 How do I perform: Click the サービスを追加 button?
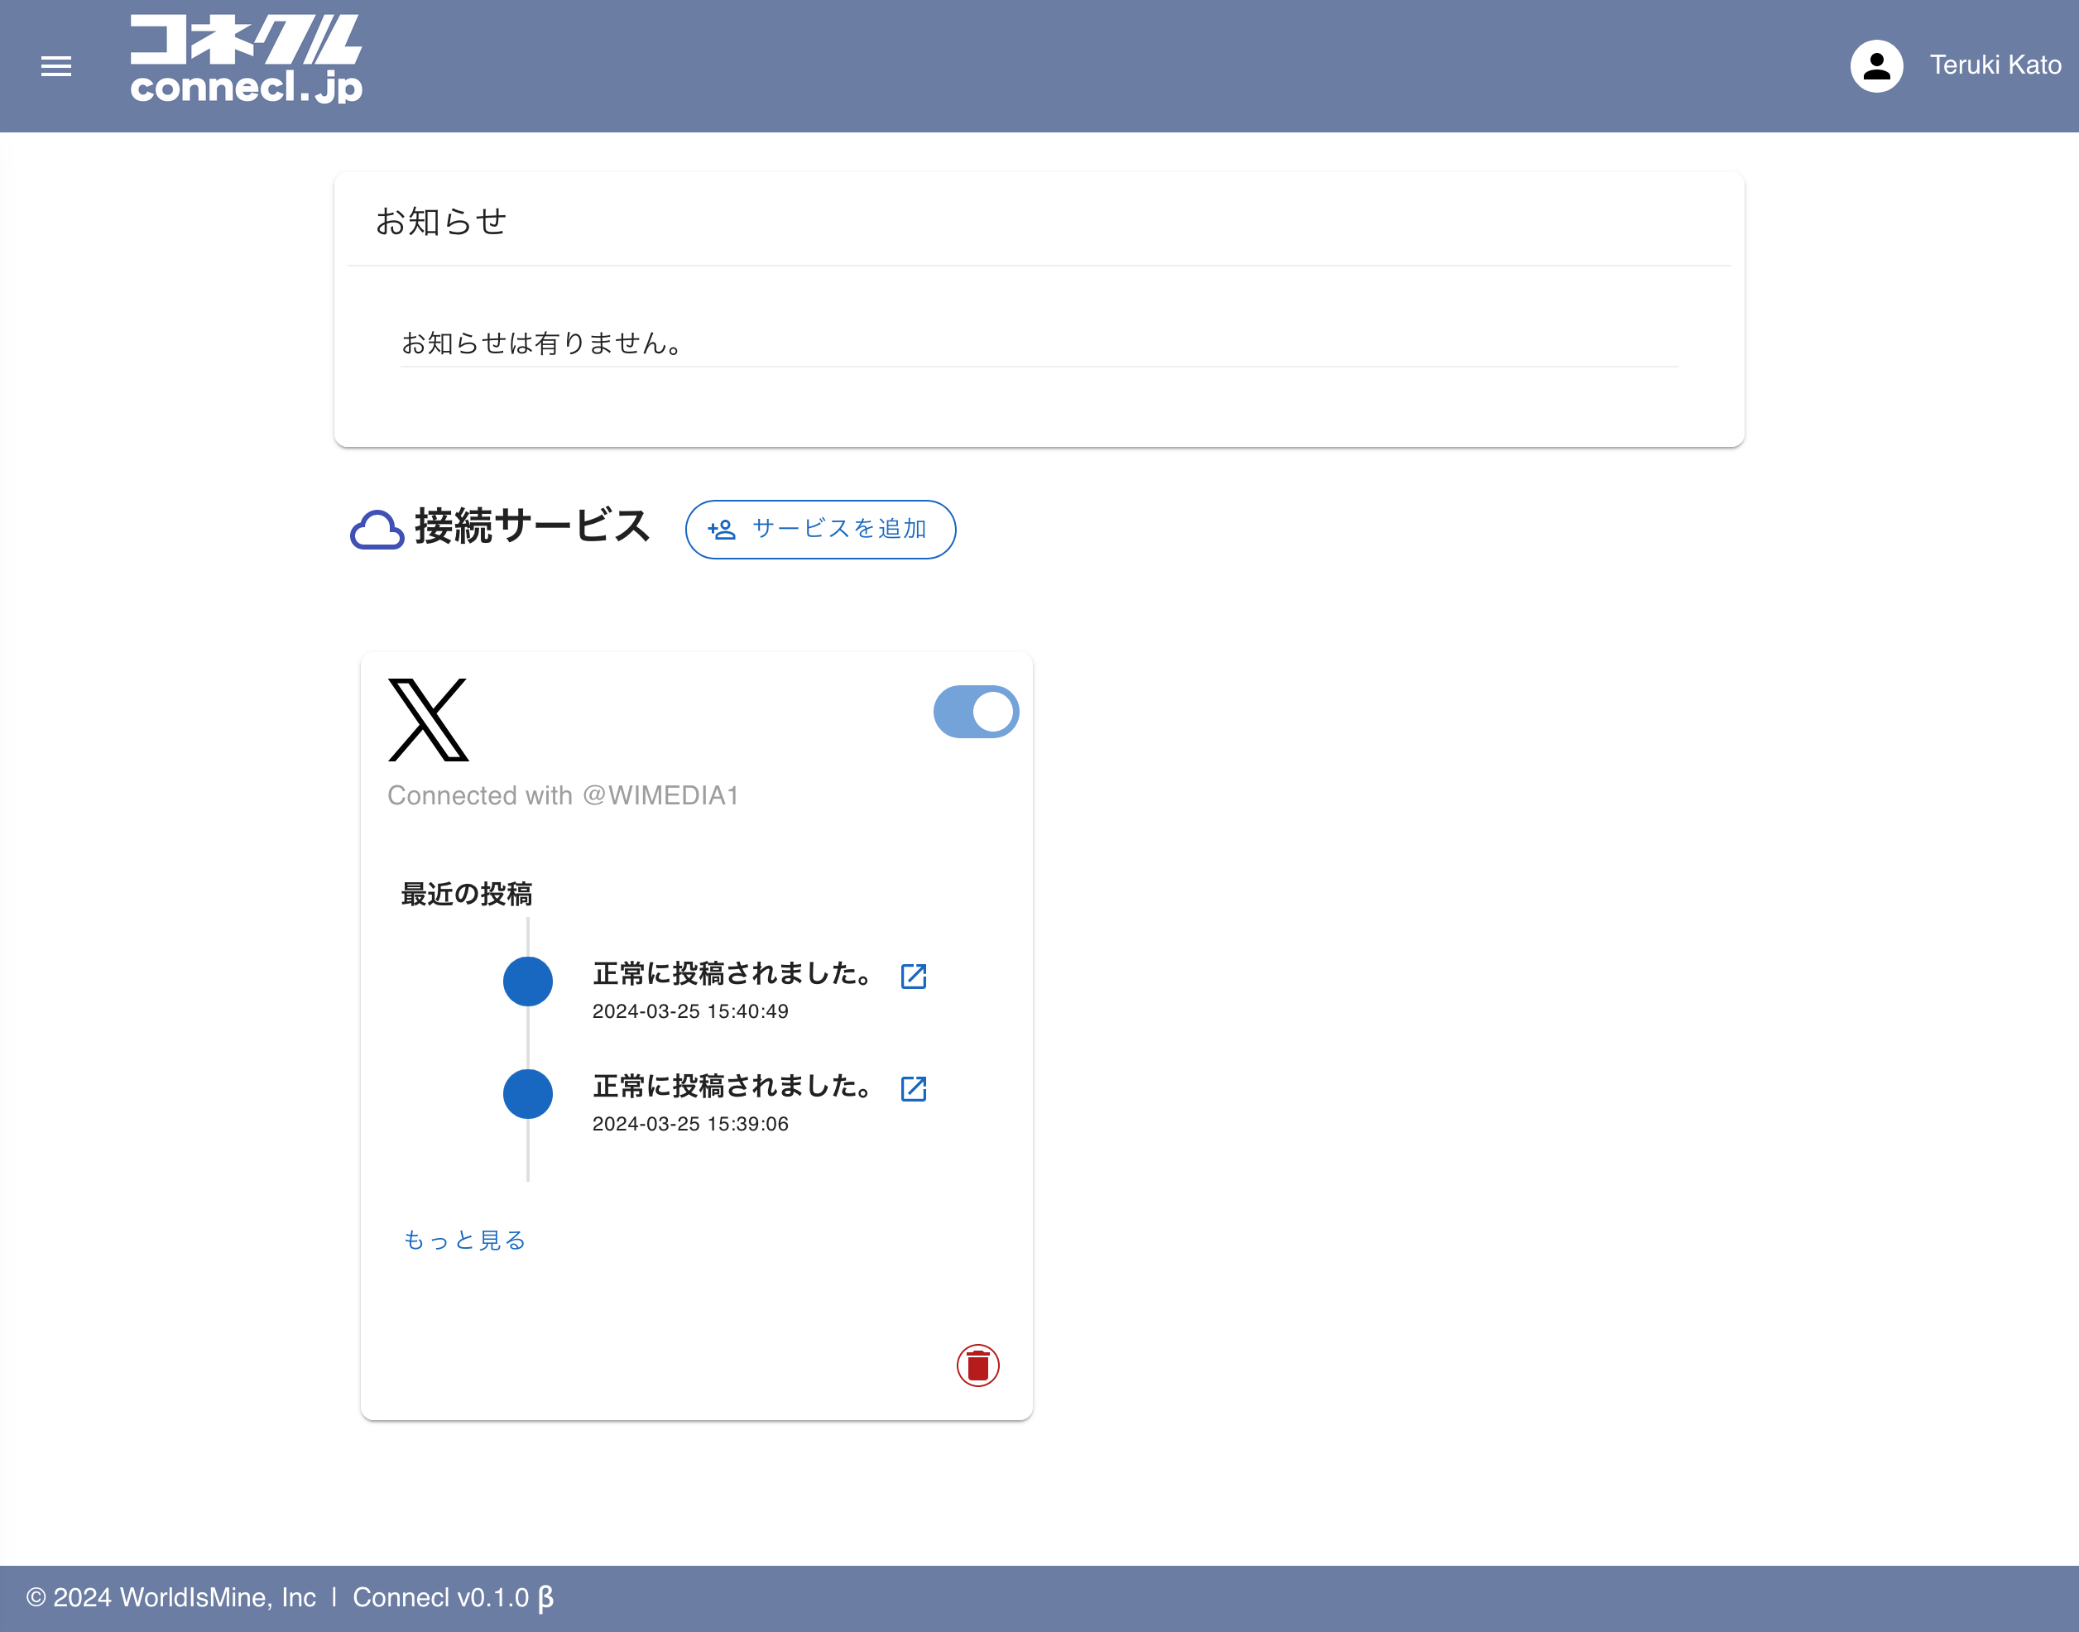tap(821, 530)
